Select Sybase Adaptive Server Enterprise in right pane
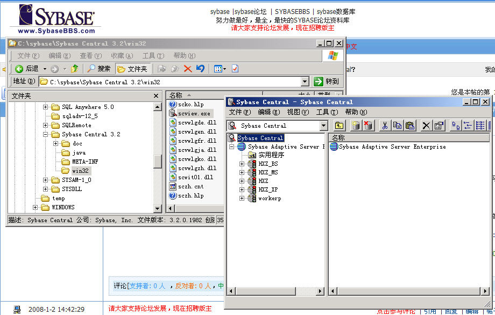 (388, 147)
